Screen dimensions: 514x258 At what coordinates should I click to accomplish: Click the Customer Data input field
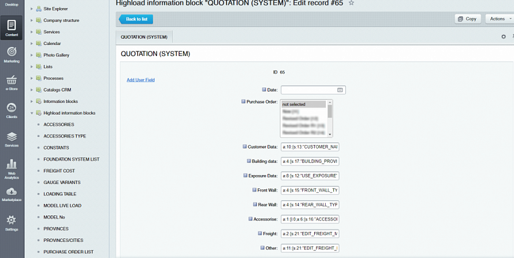310,147
